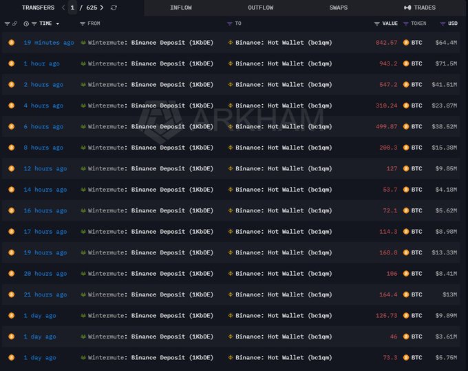Screen dimensions: 468x371
Task: Go to the next transfers page
Action: [102, 8]
